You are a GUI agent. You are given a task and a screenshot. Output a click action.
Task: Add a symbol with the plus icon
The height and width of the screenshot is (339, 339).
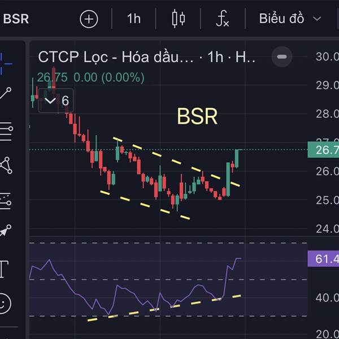89,19
